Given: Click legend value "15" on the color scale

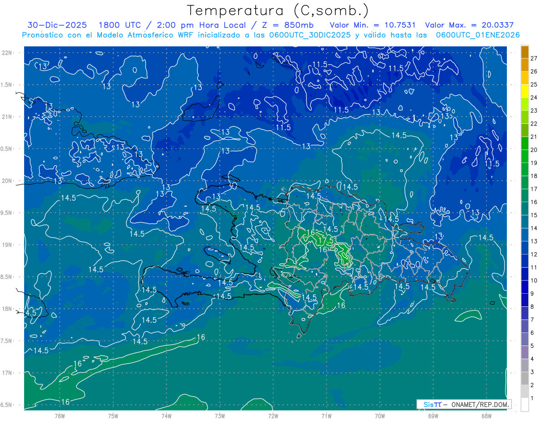Looking at the screenshot, I should 534,215.
